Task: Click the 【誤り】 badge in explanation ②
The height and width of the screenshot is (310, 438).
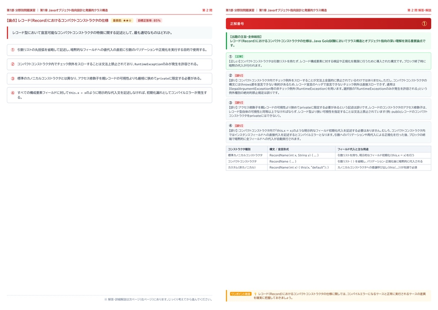Action: 239,75
